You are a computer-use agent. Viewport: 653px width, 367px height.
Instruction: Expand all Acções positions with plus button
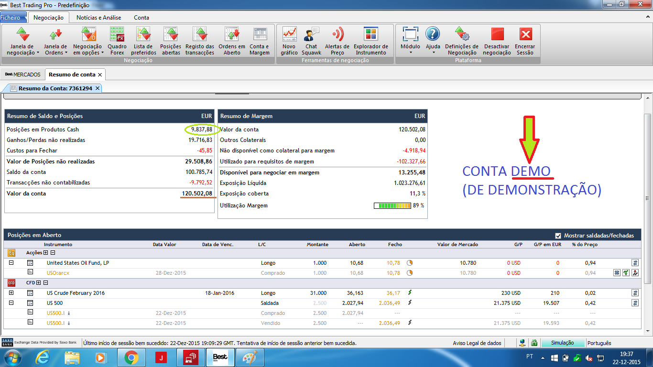click(x=46, y=253)
